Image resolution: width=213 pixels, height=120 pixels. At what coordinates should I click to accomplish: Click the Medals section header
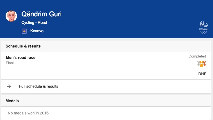12,101
